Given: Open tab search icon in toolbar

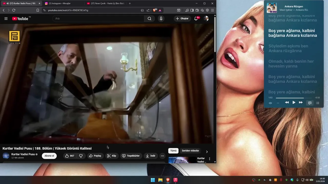Looking at the screenshot, I should [179, 10].
